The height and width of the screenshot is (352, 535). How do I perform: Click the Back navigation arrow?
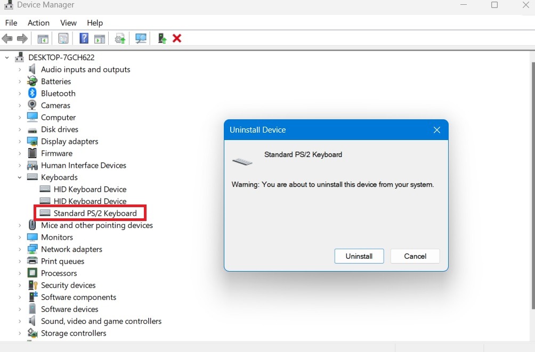coord(7,38)
